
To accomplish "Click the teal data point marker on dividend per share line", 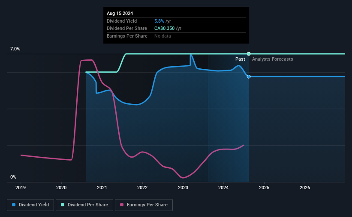I will click(249, 54).
